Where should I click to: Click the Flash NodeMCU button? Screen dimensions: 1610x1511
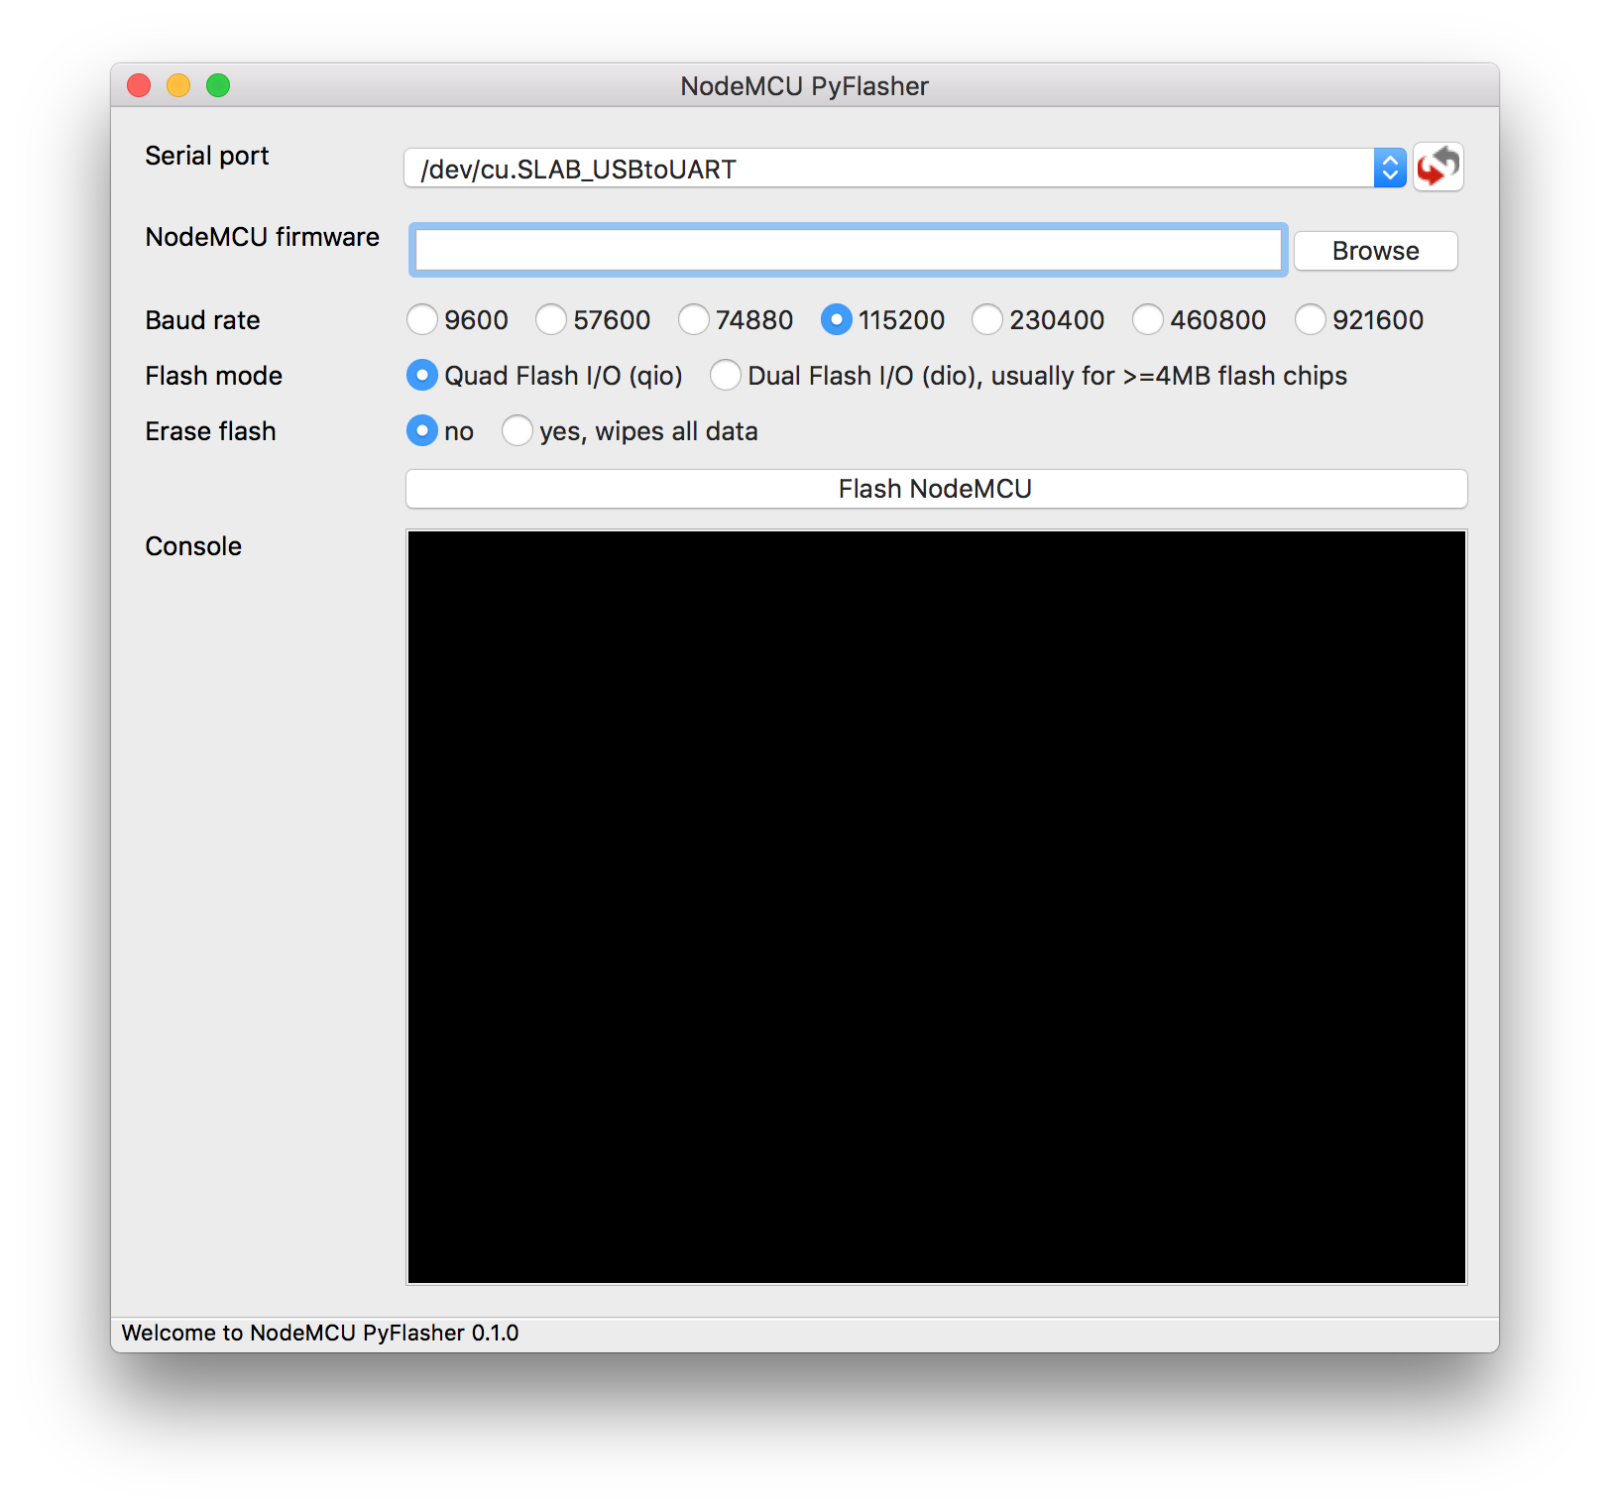tap(936, 489)
